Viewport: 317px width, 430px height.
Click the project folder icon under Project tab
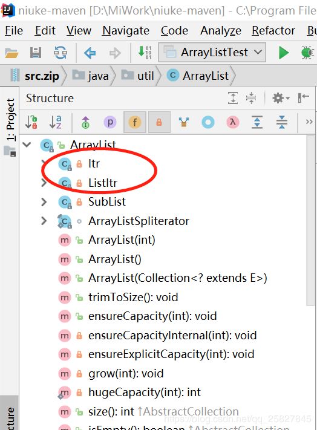coord(10,151)
